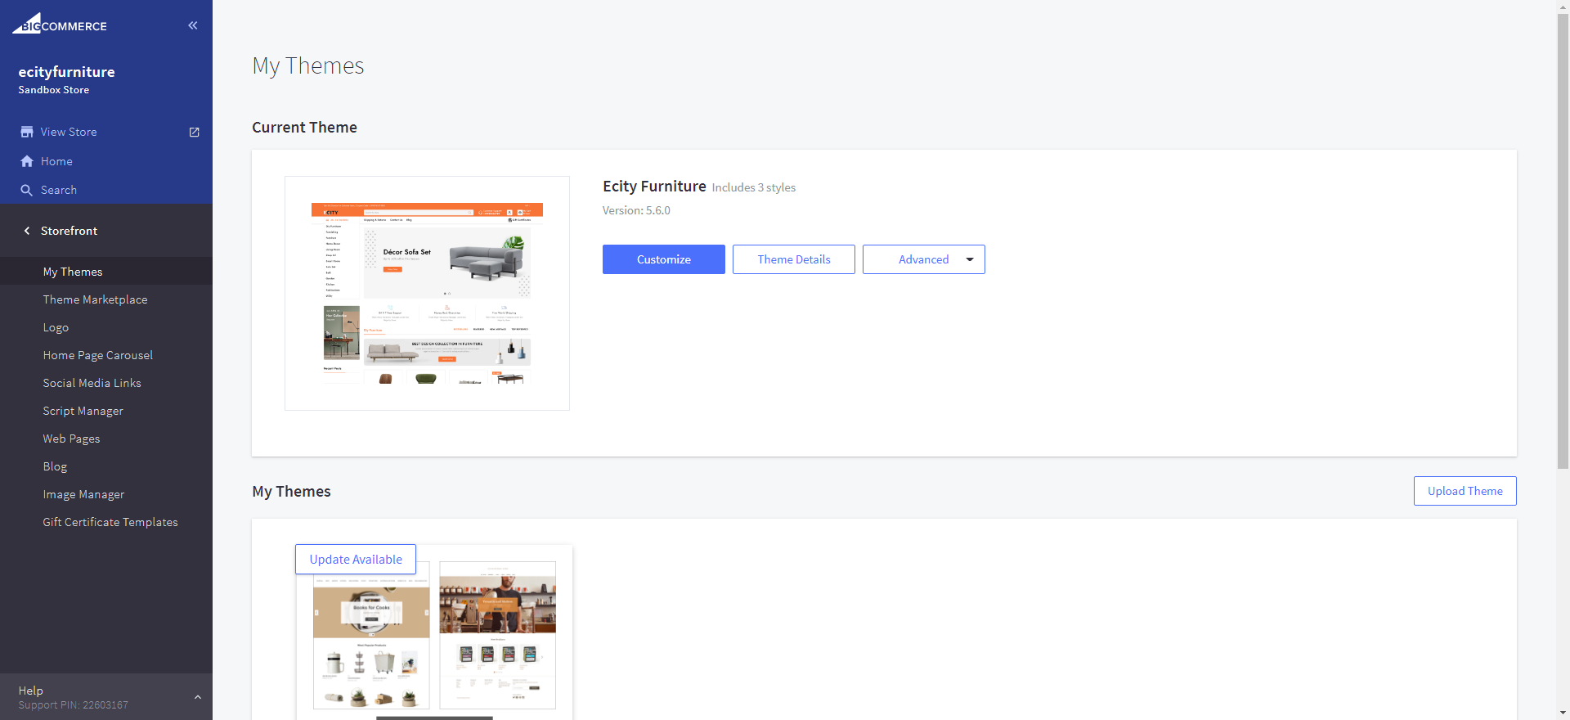Viewport: 1570px width, 720px height.
Task: Go to Image Manager
Action: click(x=83, y=494)
